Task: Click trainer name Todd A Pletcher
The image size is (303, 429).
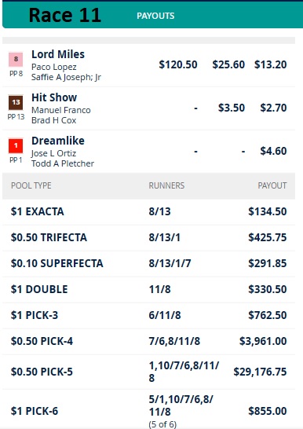Action: (x=63, y=163)
